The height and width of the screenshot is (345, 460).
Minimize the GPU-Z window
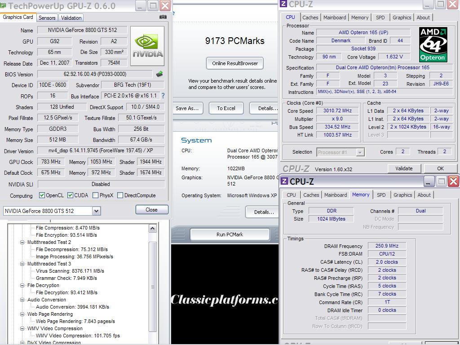(x=141, y=5)
